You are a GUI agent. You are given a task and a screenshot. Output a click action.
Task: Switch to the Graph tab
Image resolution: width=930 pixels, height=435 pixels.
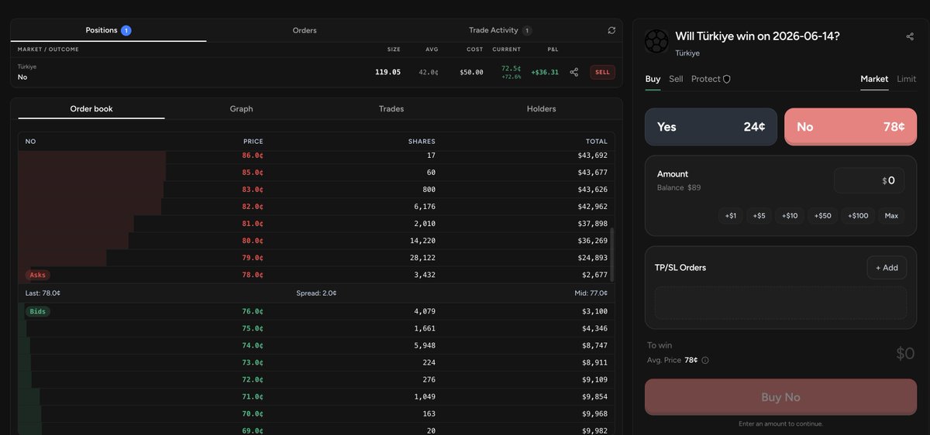241,109
